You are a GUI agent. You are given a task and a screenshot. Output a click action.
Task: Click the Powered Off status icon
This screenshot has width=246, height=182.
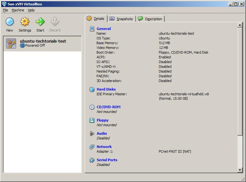coord(22,45)
